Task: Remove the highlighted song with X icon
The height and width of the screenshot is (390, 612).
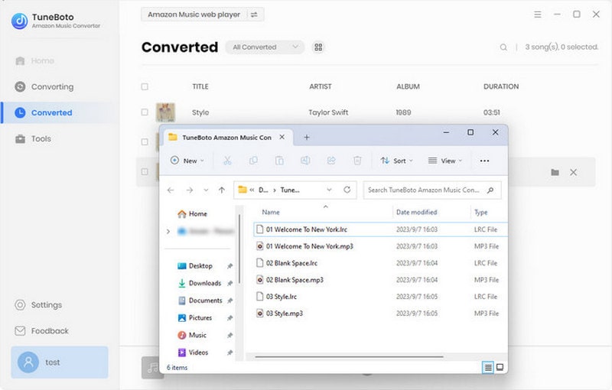Action: [573, 172]
